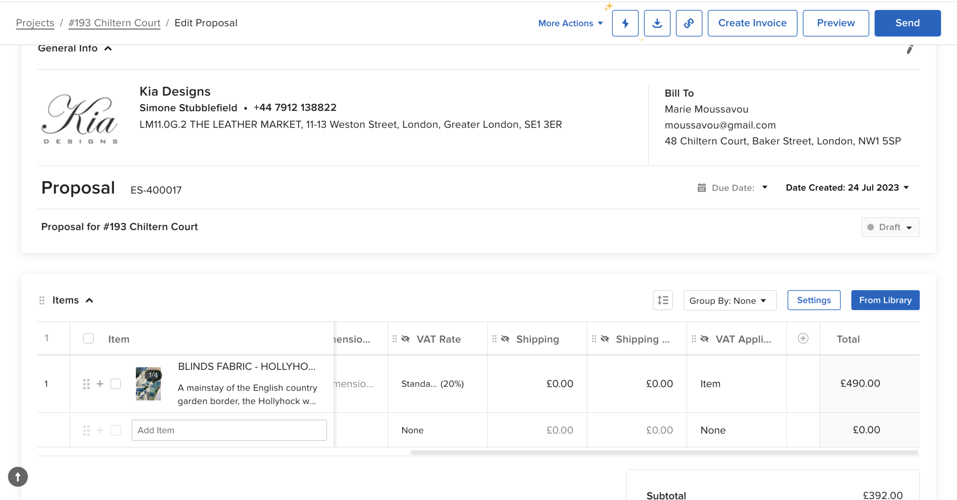957x500 pixels.
Task: Collapse the Items section
Action: pos(89,301)
